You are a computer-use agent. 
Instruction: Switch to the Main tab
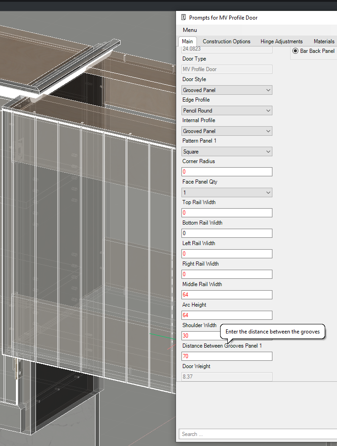[187, 41]
